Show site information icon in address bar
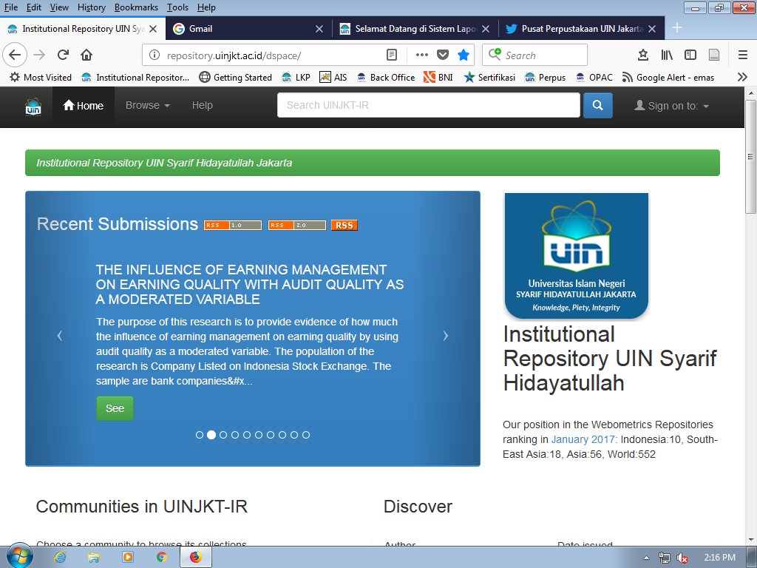Screen dimensions: 757x568 coord(154,55)
